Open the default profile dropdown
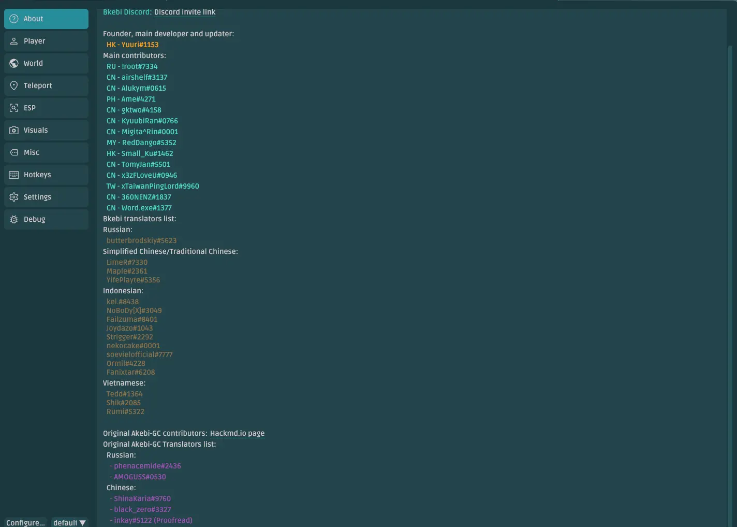The height and width of the screenshot is (527, 737). (69, 522)
